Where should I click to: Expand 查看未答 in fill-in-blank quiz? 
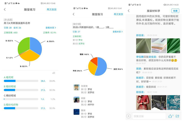click(x=118, y=32)
